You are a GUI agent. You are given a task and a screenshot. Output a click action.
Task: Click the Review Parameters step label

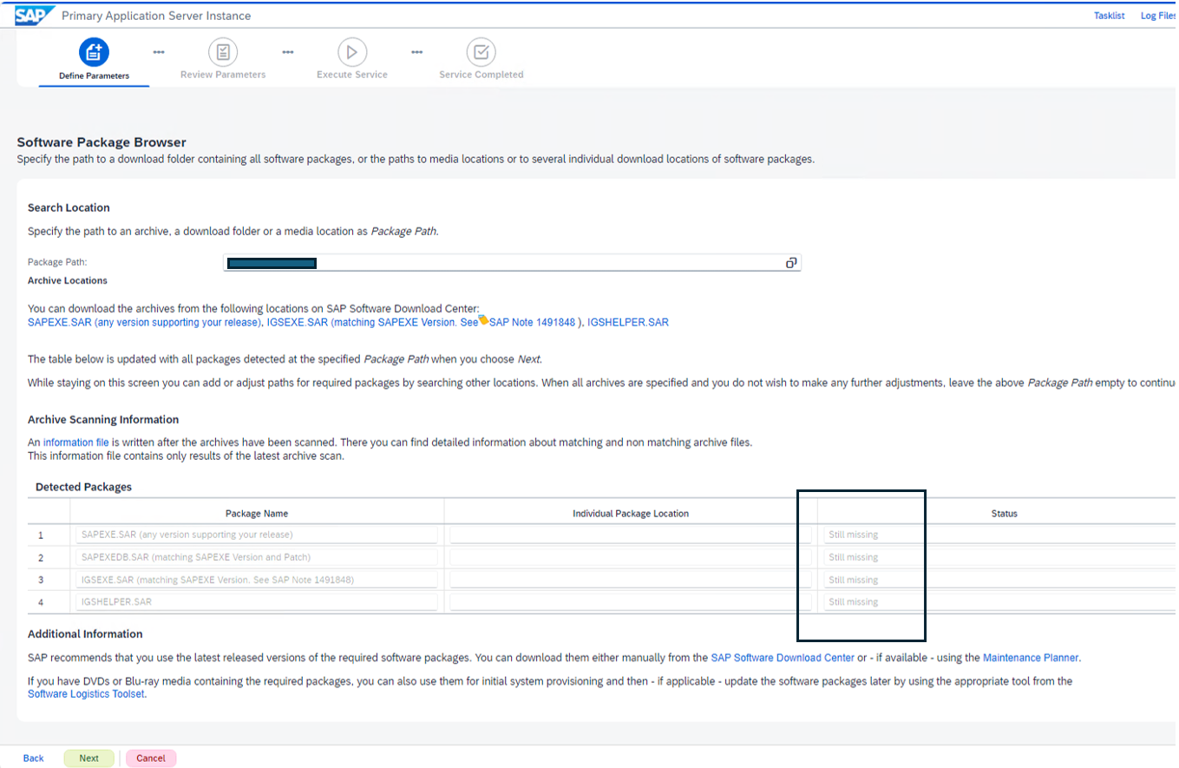[x=223, y=75]
